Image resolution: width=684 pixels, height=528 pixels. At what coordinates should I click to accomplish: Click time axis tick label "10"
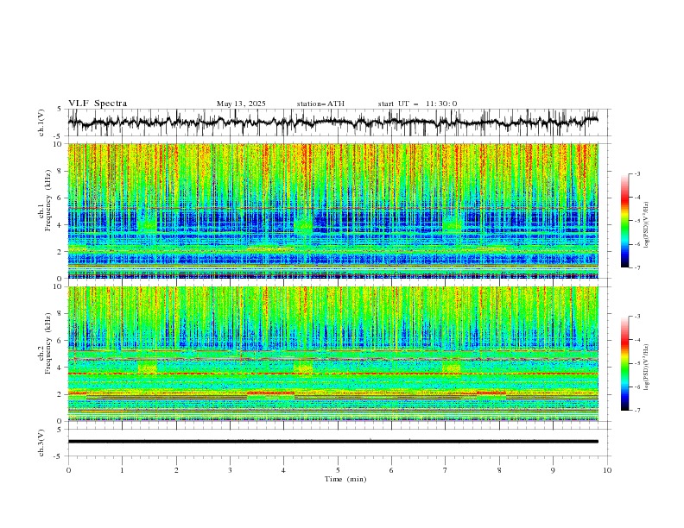click(x=607, y=470)
